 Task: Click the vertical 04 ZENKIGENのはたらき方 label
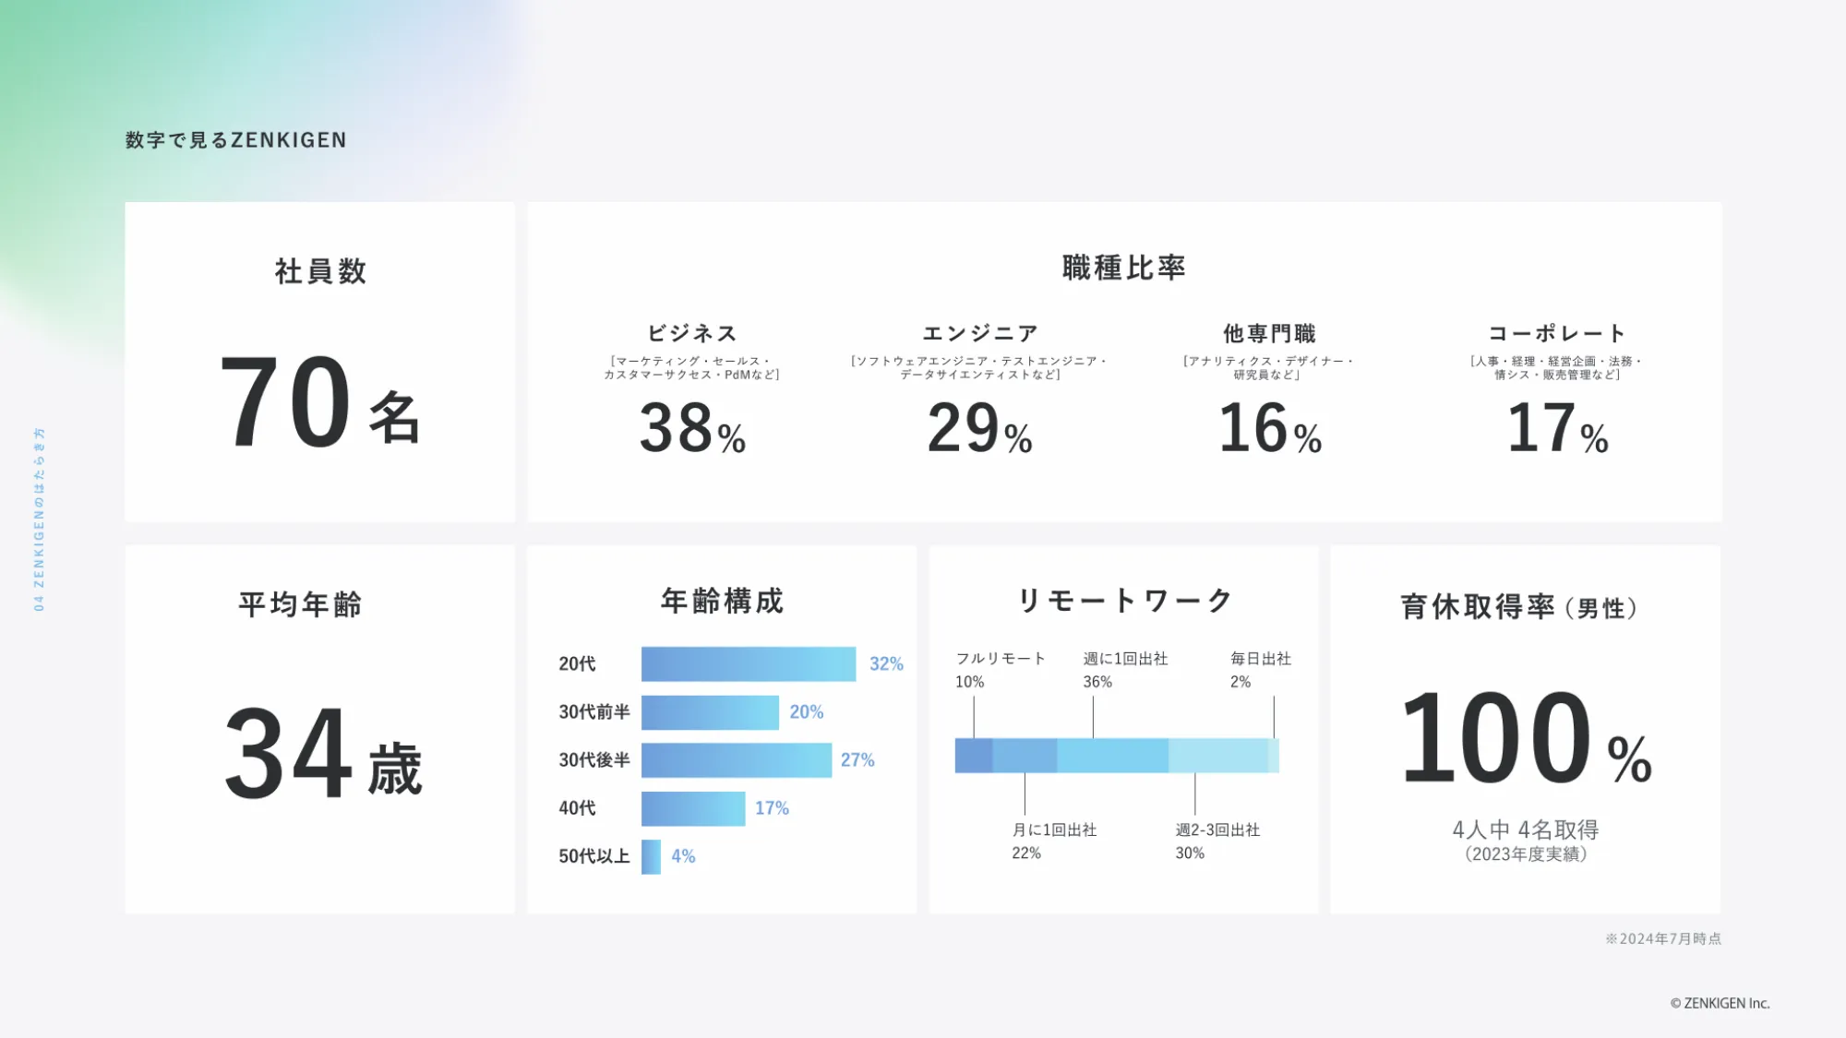coord(39,519)
